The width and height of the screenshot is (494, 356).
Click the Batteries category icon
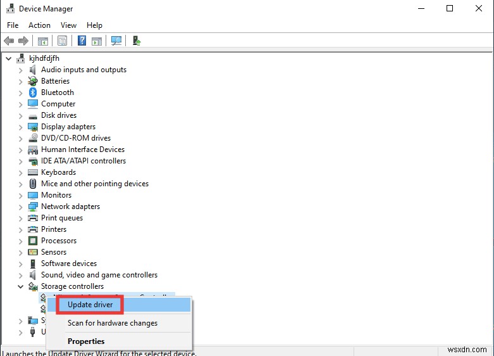[33, 81]
